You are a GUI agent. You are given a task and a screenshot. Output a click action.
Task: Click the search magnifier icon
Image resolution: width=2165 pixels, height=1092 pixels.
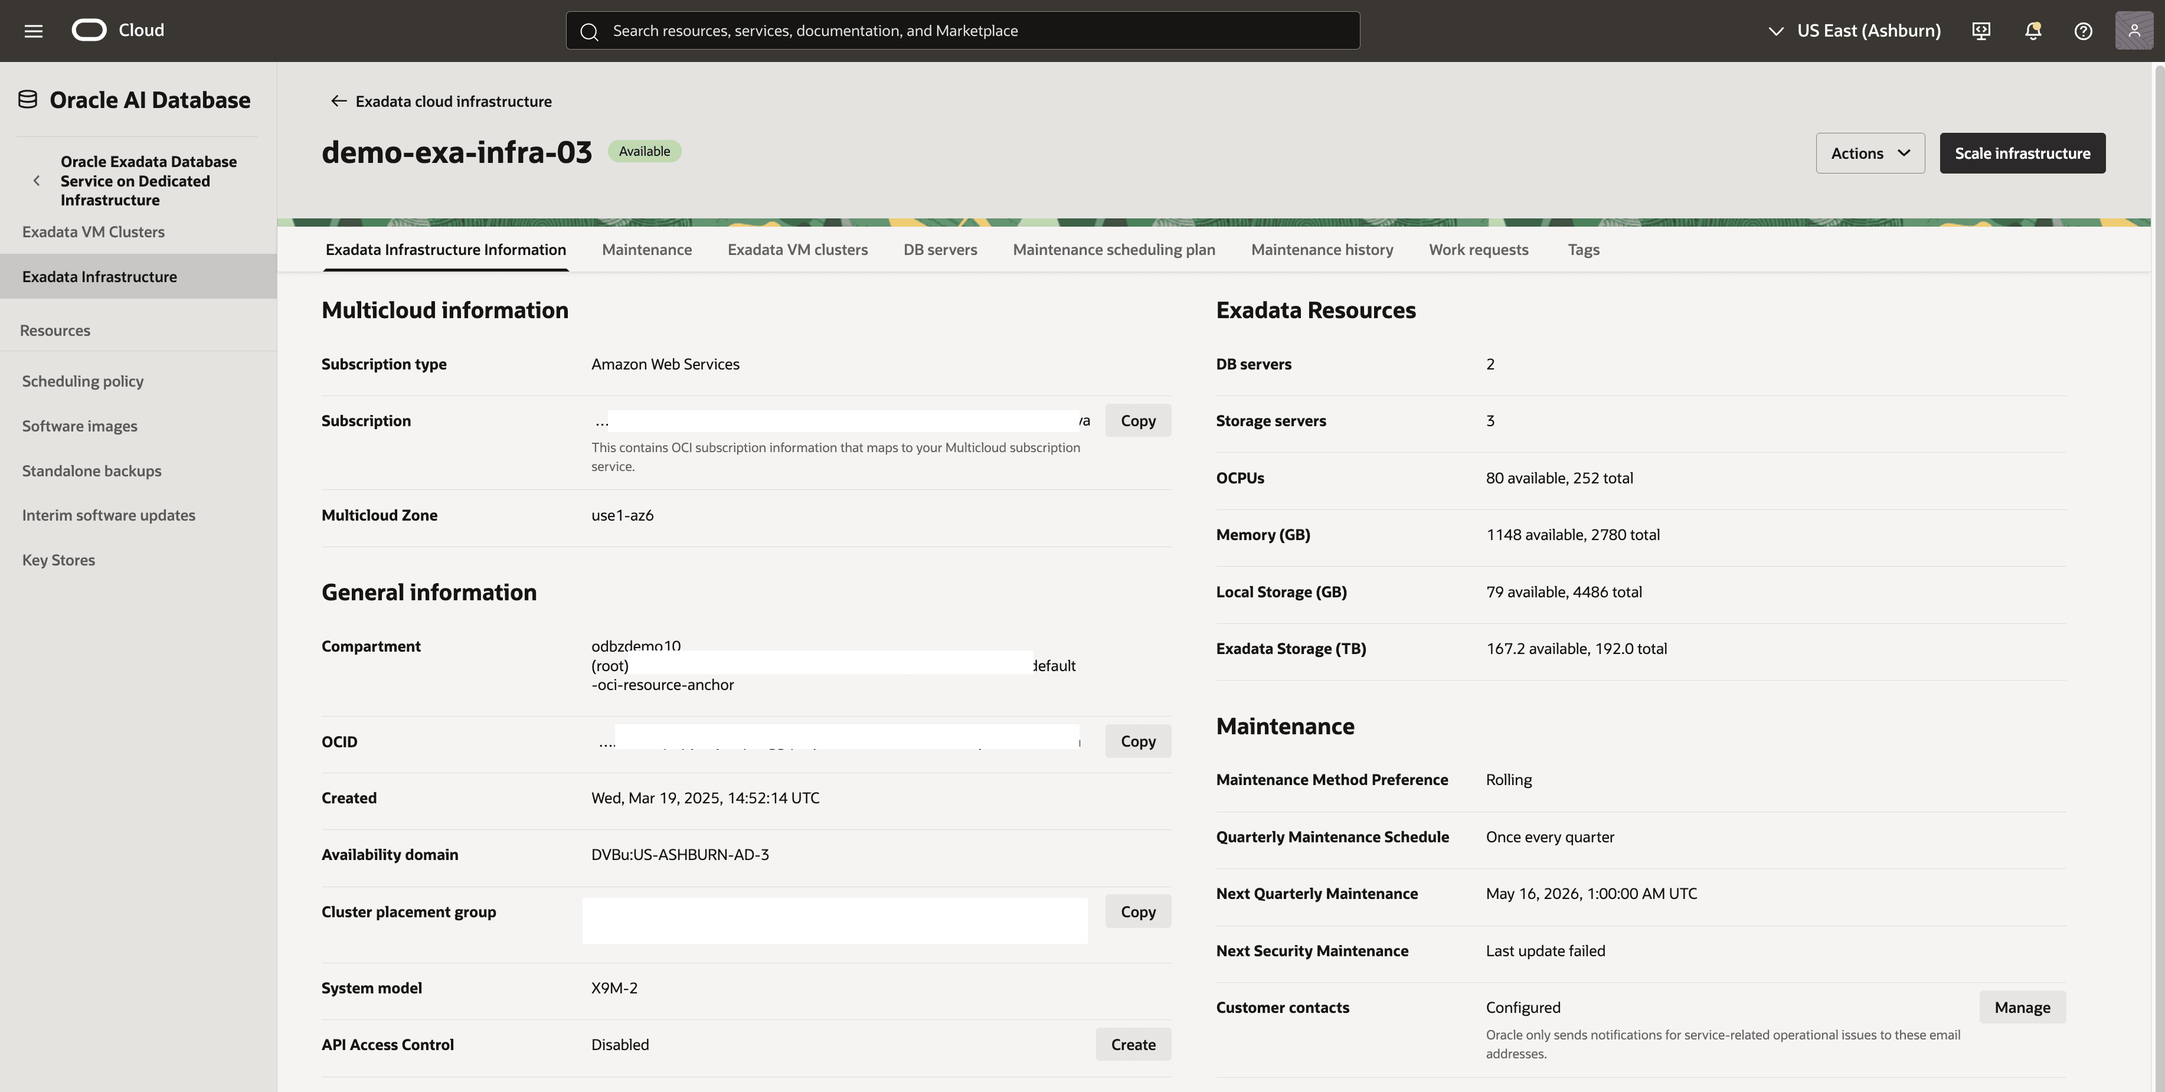589,31
